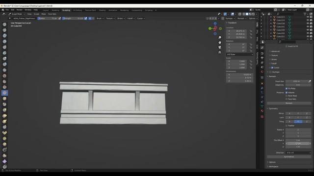Viewport: 314px width, 176px height.
Task: Open the Edit menu
Action: click(x=13, y=10)
